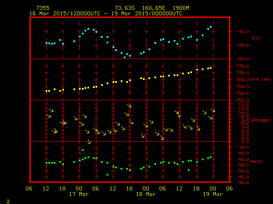Click the 00 hour label above 18 Mar
This screenshot has width=273, height=204.
146,189
